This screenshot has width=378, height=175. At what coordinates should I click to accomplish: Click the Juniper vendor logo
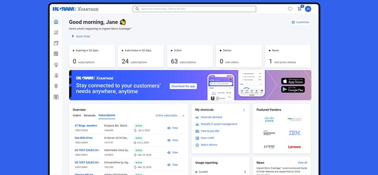click(269, 147)
